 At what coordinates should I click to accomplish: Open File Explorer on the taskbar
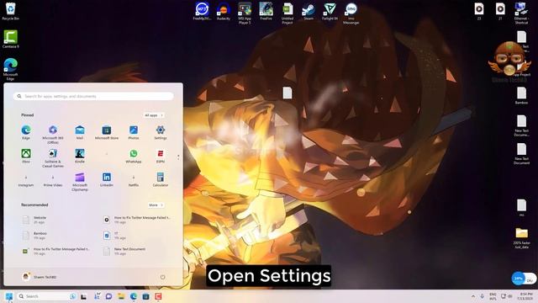[121, 296]
